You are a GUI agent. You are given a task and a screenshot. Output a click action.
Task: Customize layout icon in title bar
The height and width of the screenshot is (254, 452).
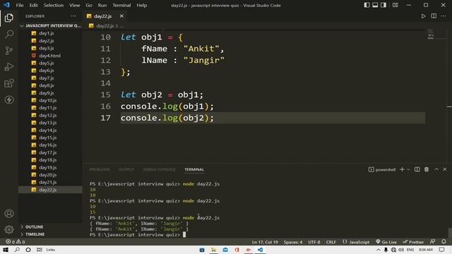(395, 5)
